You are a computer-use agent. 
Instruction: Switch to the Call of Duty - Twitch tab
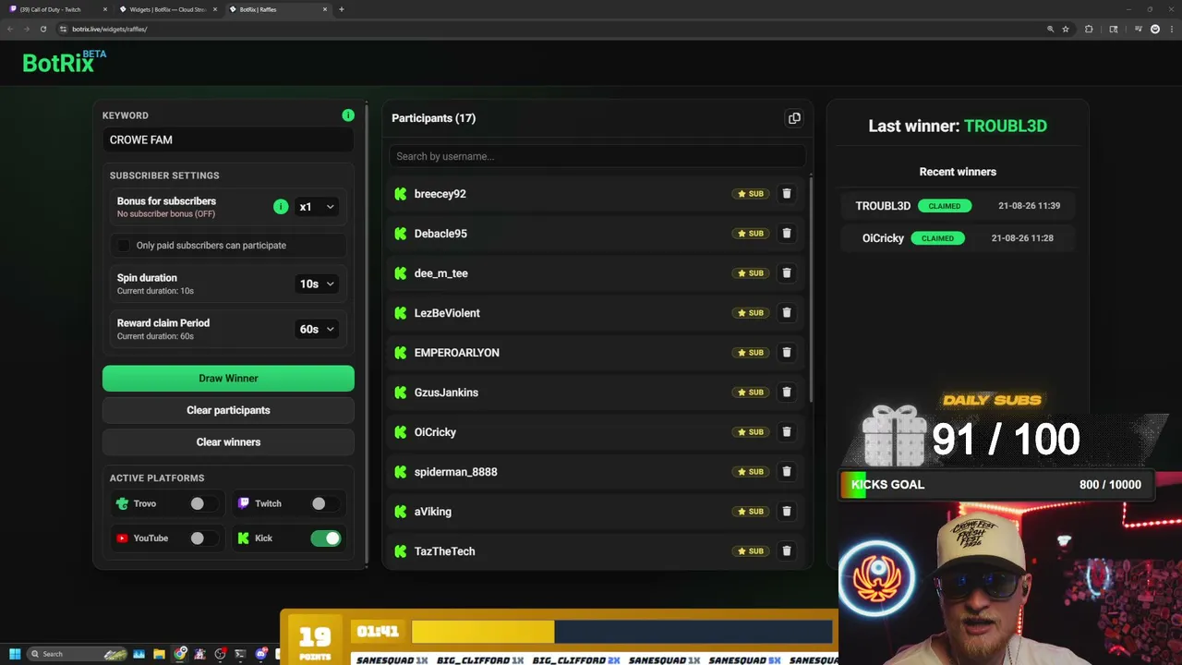pyautogui.click(x=57, y=9)
